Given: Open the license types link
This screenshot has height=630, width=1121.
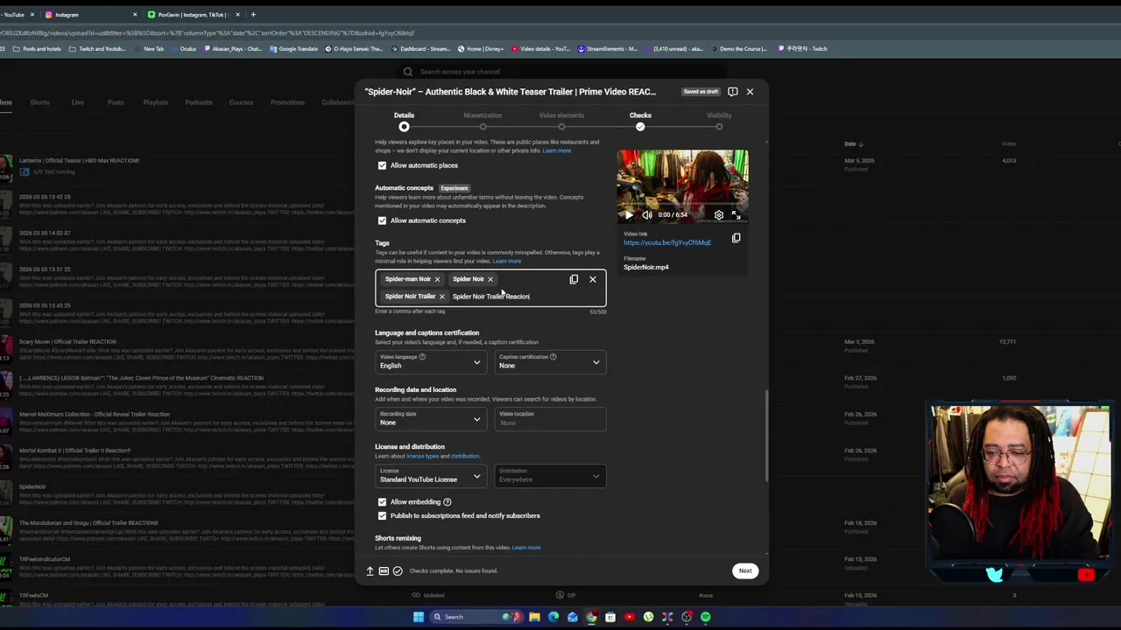Looking at the screenshot, I should click(422, 456).
